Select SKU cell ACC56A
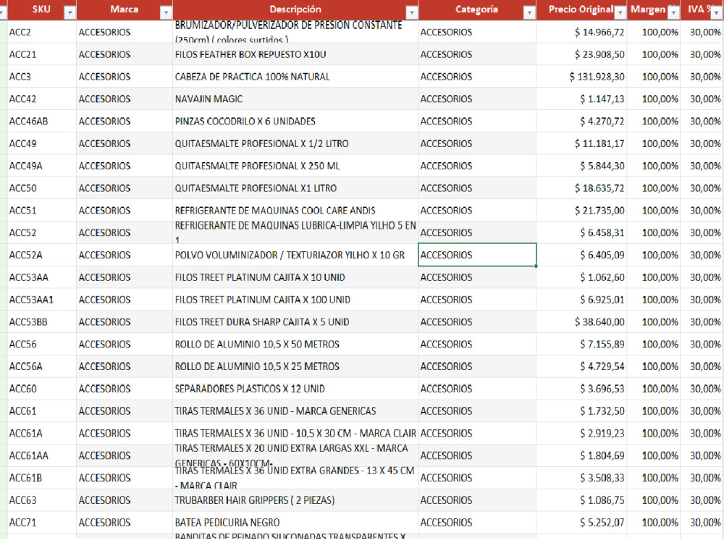The height and width of the screenshot is (543, 724). tap(41, 366)
